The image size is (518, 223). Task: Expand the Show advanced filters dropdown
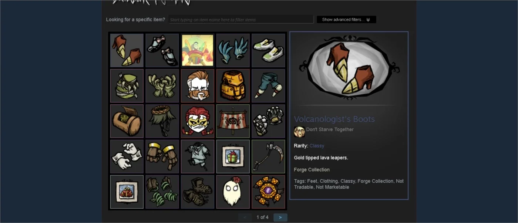(346, 20)
